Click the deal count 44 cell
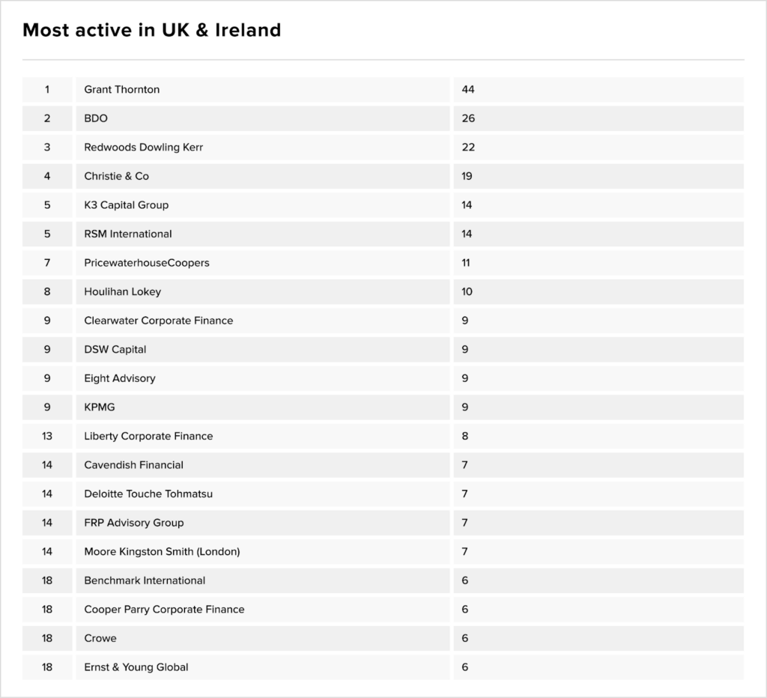This screenshot has width=767, height=698. pos(598,90)
